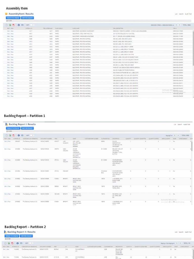Image resolution: width=194 pixels, height=259 pixels.
Task: Click Edit this Search in Backlog Report I
Action: (x=28, y=128)
